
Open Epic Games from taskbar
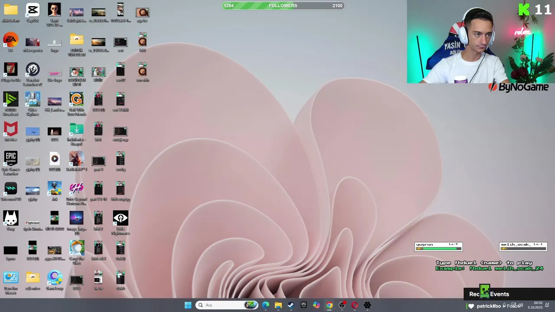tap(304, 305)
